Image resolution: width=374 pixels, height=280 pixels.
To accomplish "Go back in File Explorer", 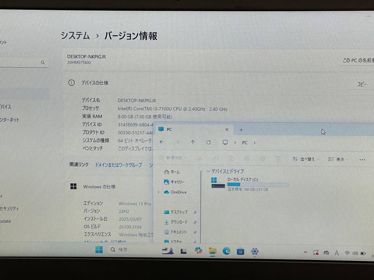I will click(161, 142).
